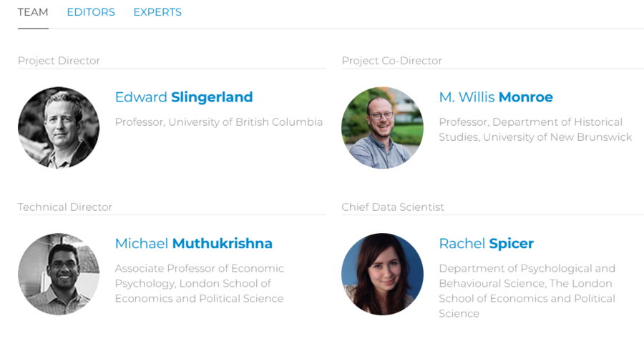
Task: Click Spicer's London School of Economics text
Action: (x=527, y=298)
